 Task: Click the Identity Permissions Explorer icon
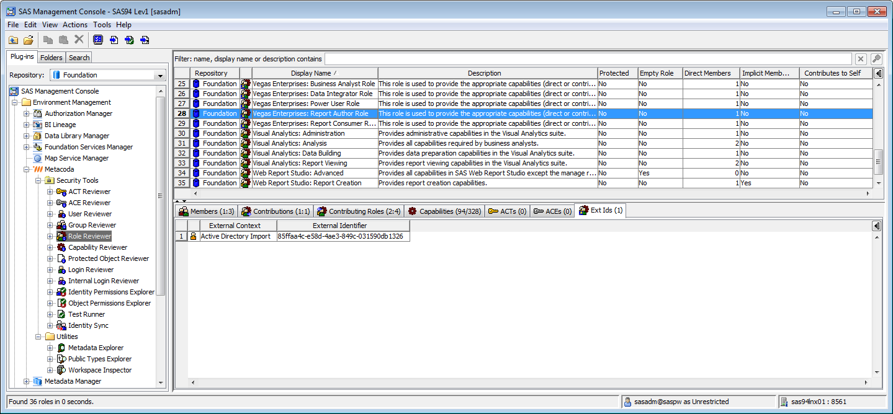61,292
